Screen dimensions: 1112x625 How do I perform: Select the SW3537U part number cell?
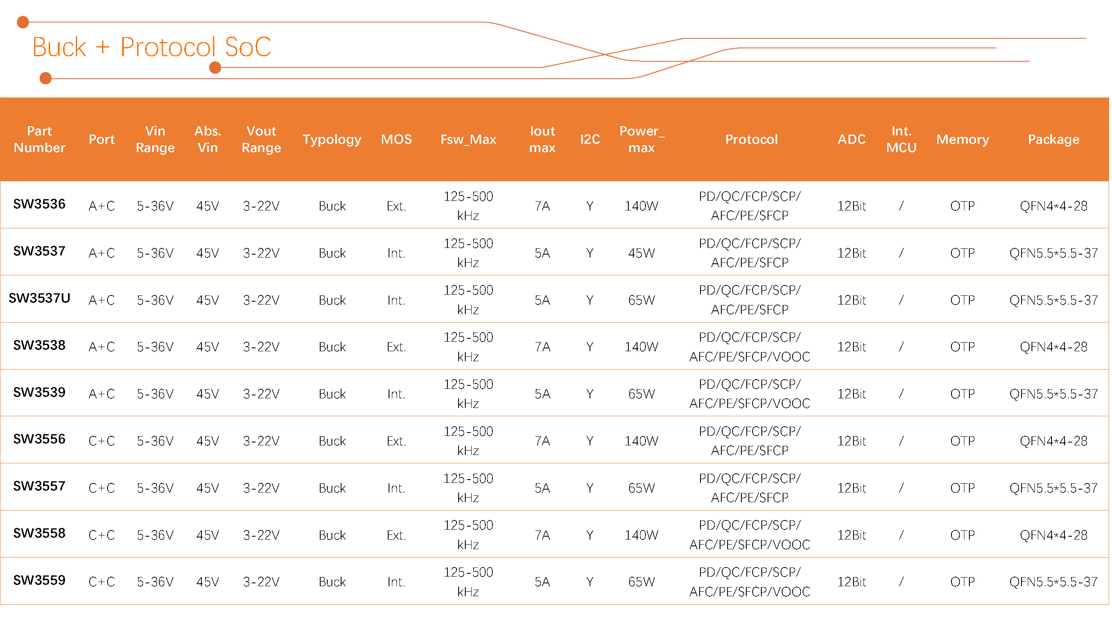click(39, 298)
